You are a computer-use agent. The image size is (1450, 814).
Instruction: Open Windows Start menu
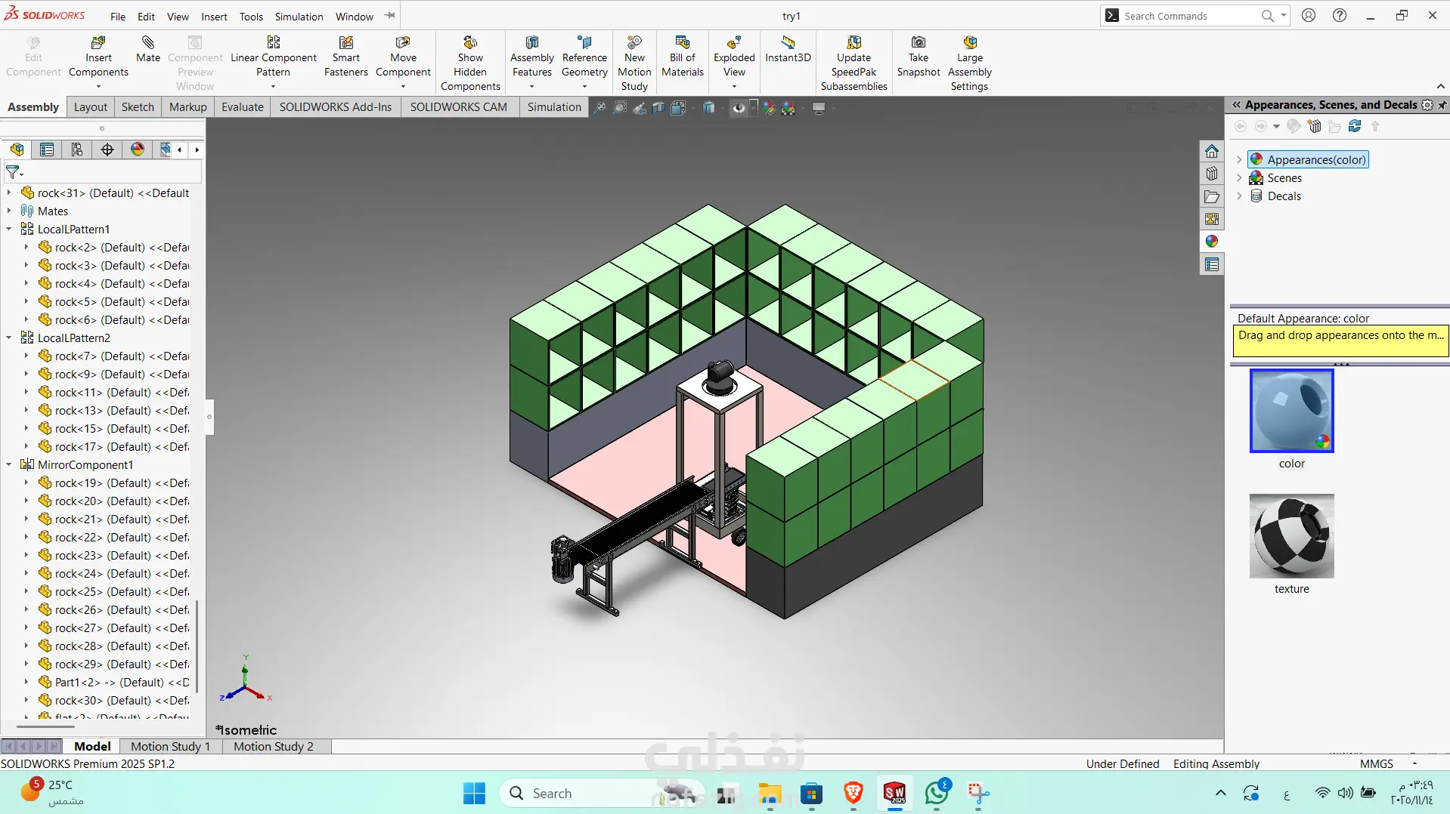tap(474, 794)
